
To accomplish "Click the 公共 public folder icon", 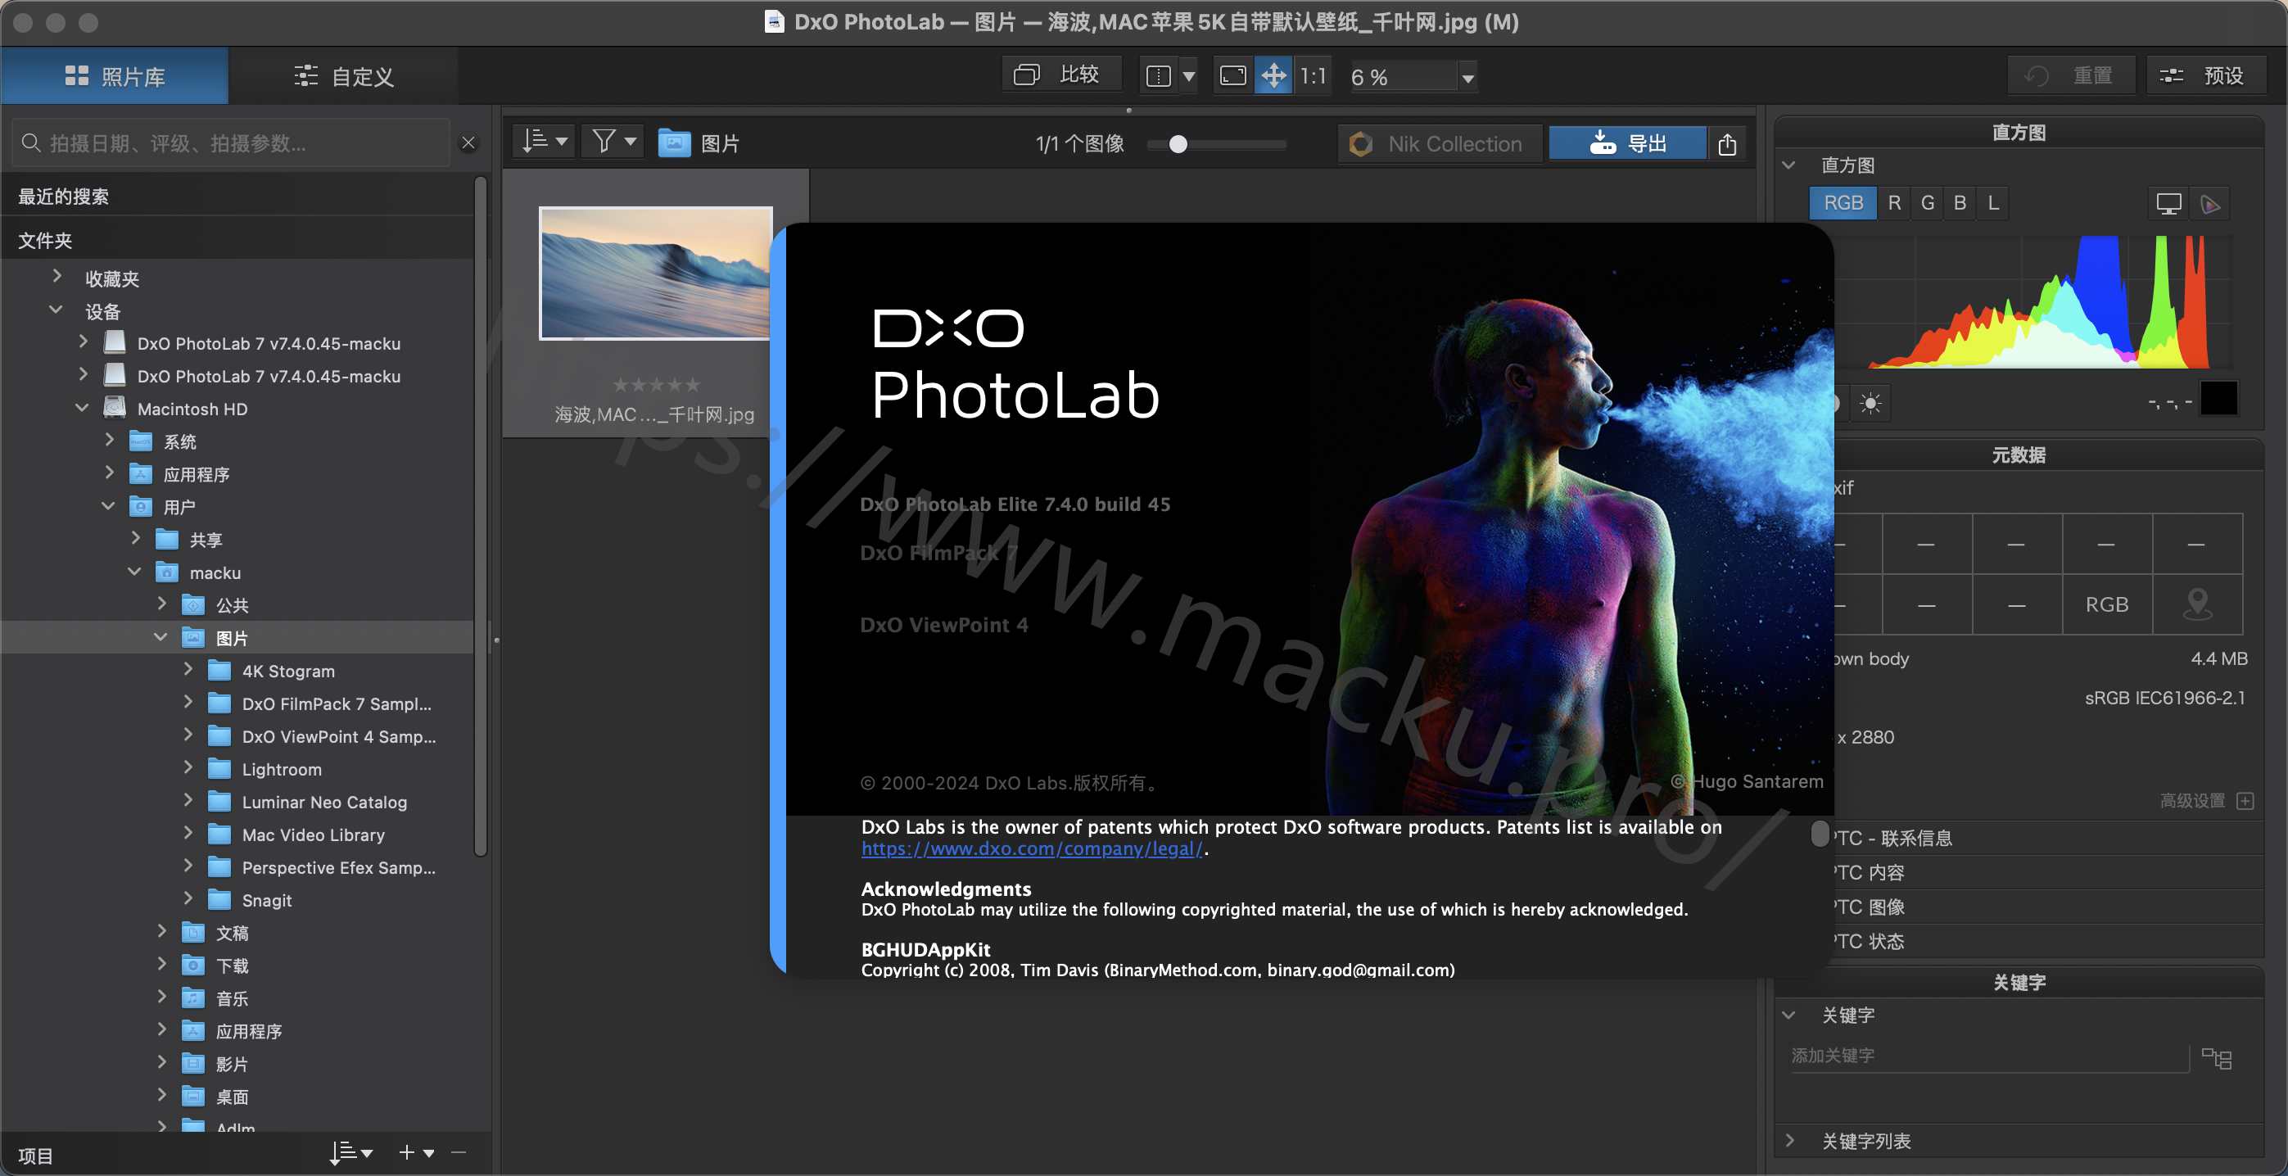I will coord(193,605).
